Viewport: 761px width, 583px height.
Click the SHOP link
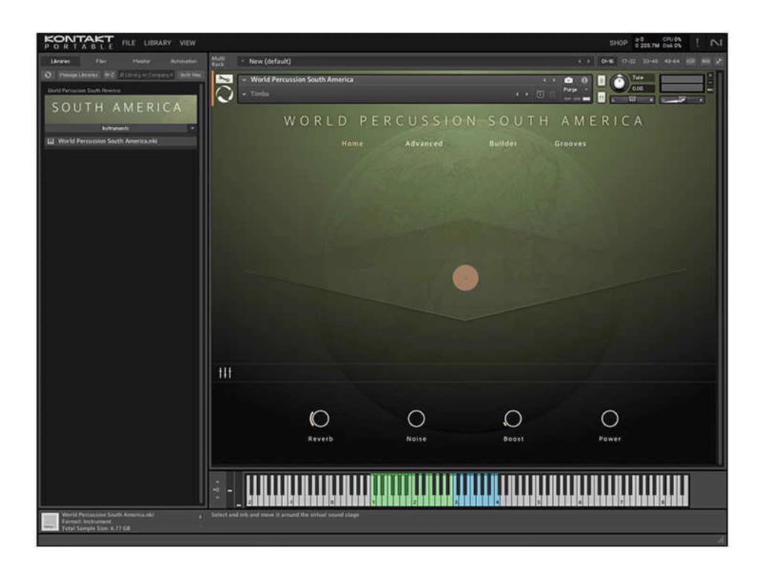tap(618, 43)
